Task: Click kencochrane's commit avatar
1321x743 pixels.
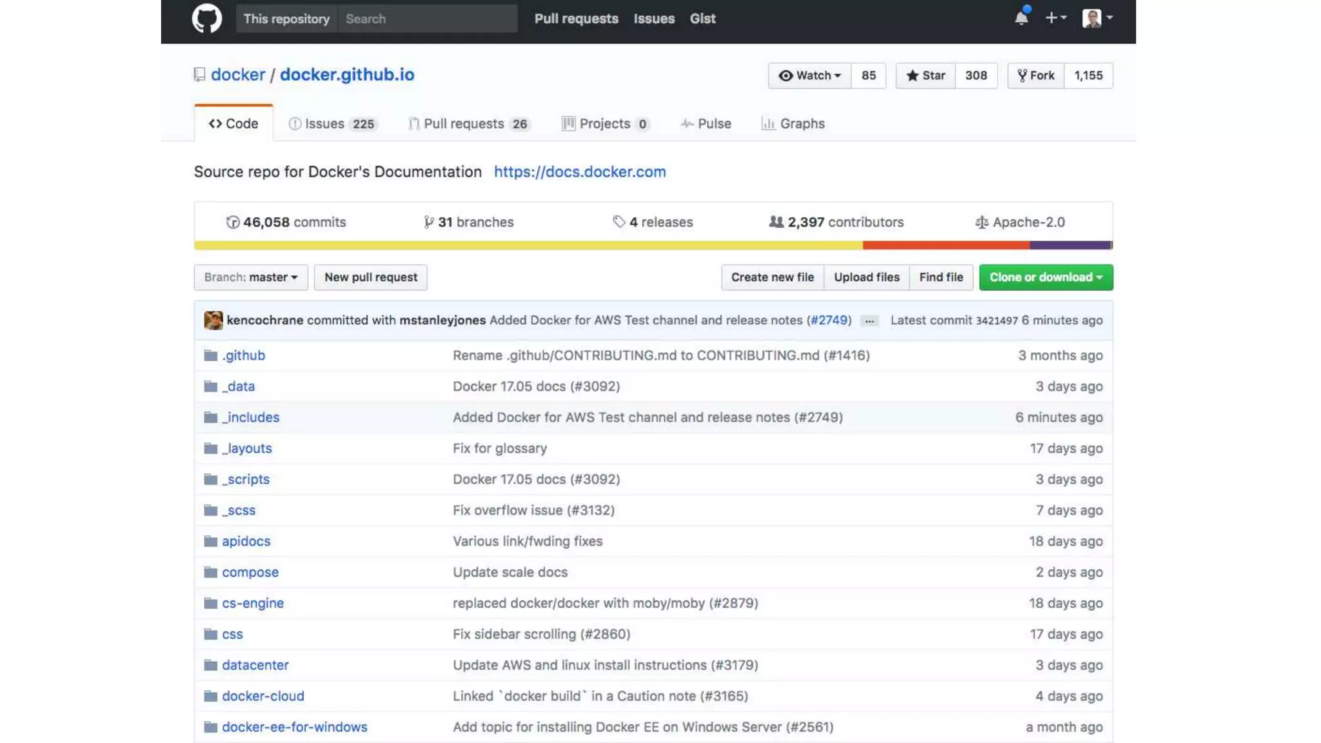Action: pos(213,320)
